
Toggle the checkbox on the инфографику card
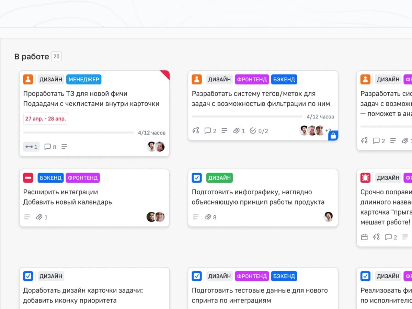pos(196,178)
